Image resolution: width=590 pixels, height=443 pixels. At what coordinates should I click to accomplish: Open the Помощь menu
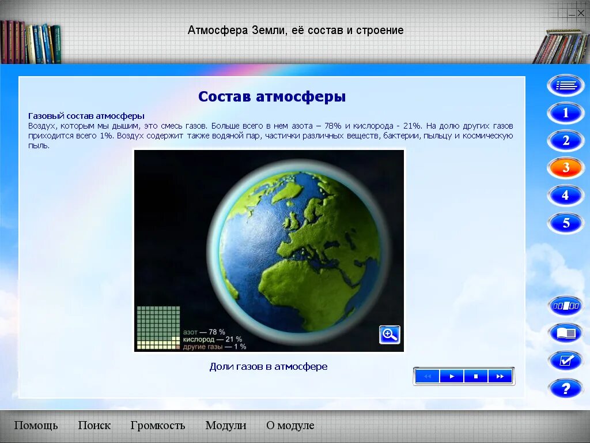36,425
